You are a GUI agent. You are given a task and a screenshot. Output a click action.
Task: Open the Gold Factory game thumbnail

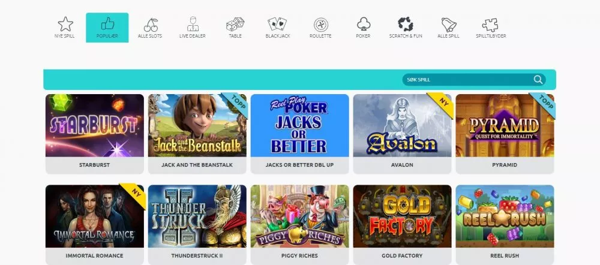click(402, 216)
